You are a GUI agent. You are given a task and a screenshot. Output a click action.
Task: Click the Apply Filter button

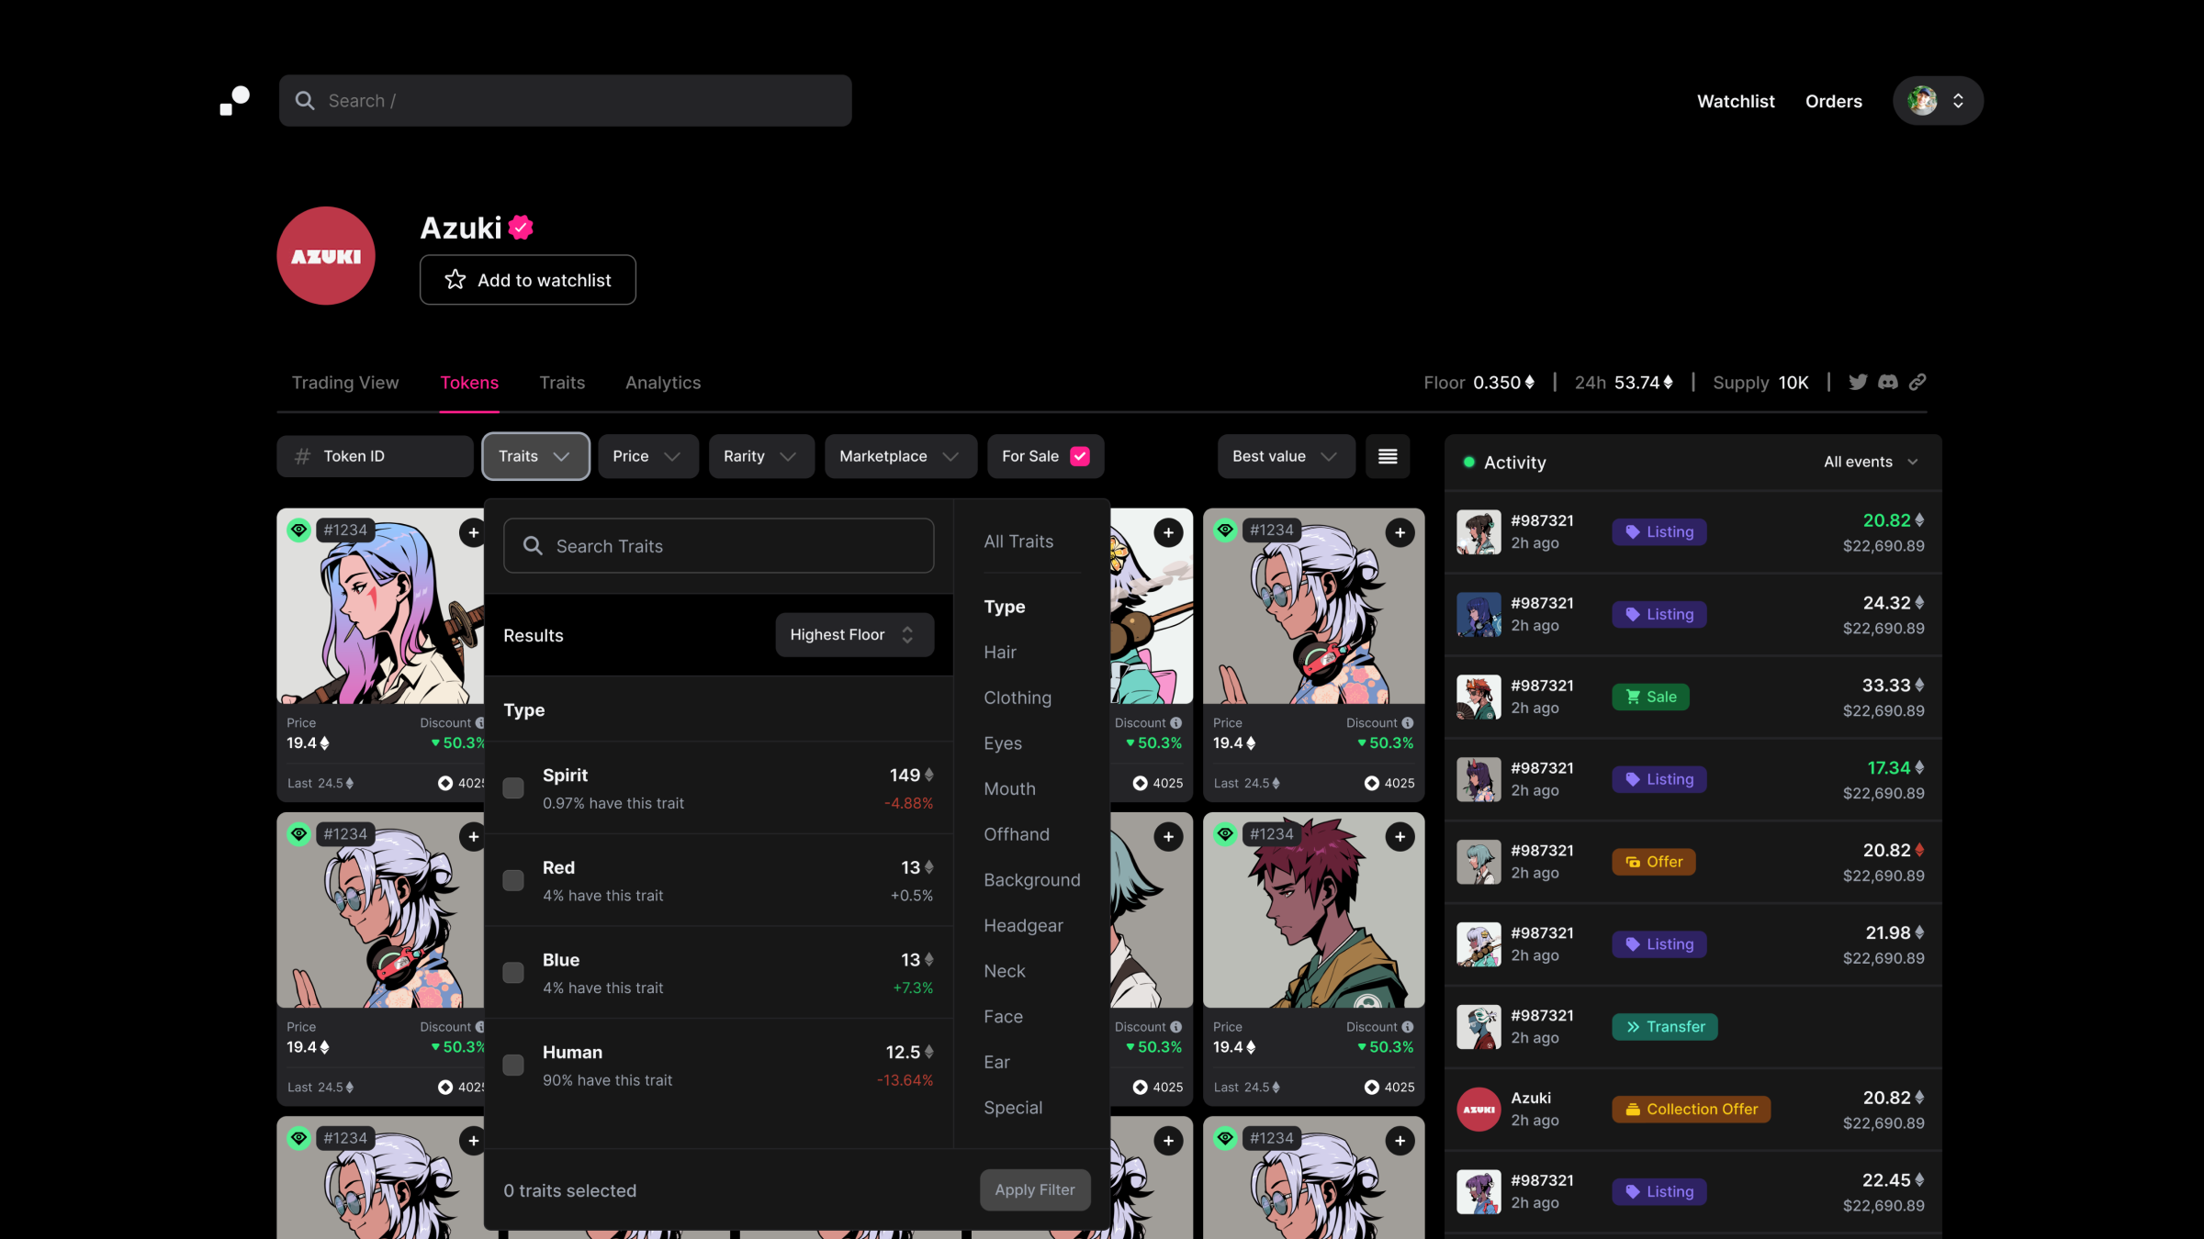[x=1035, y=1189]
